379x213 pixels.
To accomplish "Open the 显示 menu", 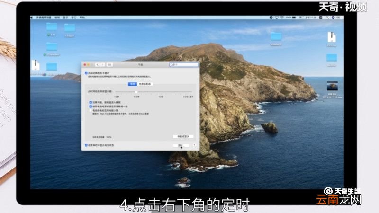I will pos(65,18).
